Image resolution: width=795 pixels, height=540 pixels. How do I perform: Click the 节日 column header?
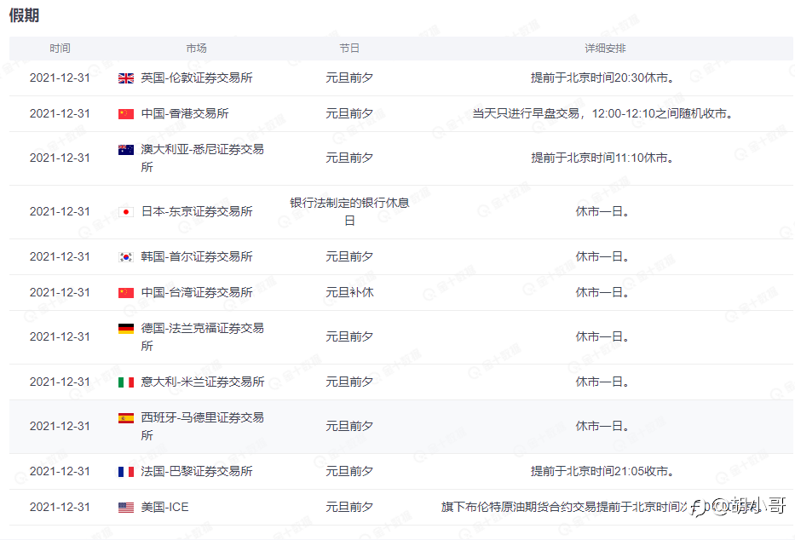(x=349, y=49)
